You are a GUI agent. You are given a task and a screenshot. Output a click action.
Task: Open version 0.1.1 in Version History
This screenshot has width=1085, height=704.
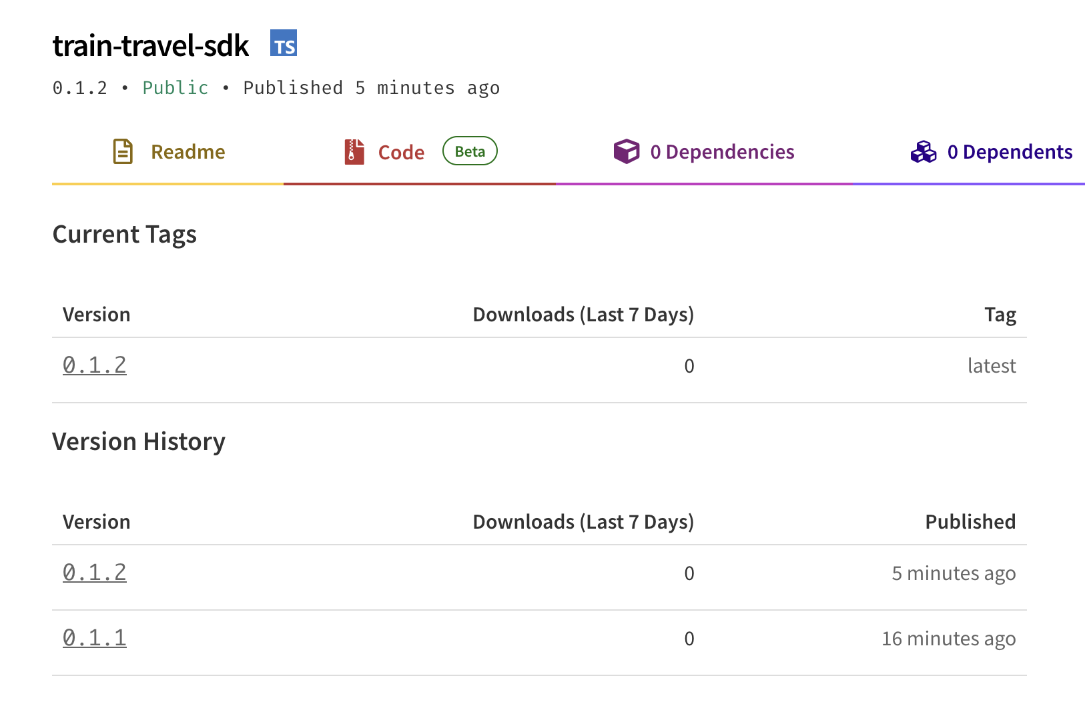[95, 637]
